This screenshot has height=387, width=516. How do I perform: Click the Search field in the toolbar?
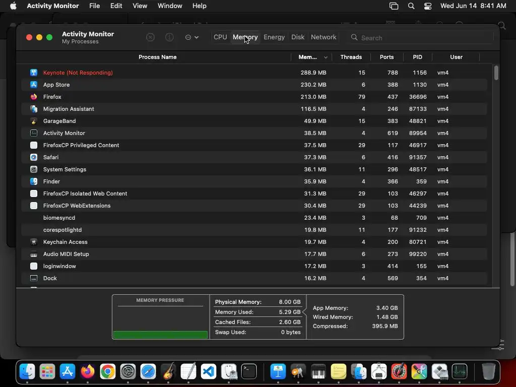(x=421, y=37)
